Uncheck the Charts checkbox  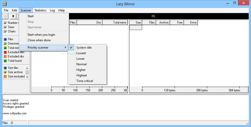(x=5, y=32)
